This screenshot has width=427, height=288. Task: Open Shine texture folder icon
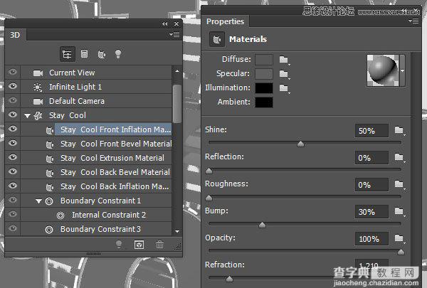(x=399, y=130)
